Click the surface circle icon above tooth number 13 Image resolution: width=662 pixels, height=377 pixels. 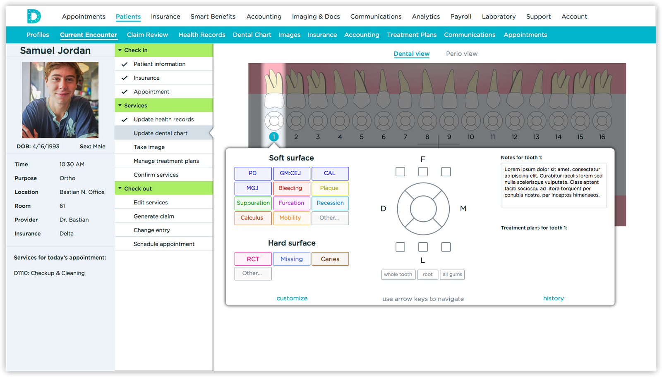coord(537,121)
